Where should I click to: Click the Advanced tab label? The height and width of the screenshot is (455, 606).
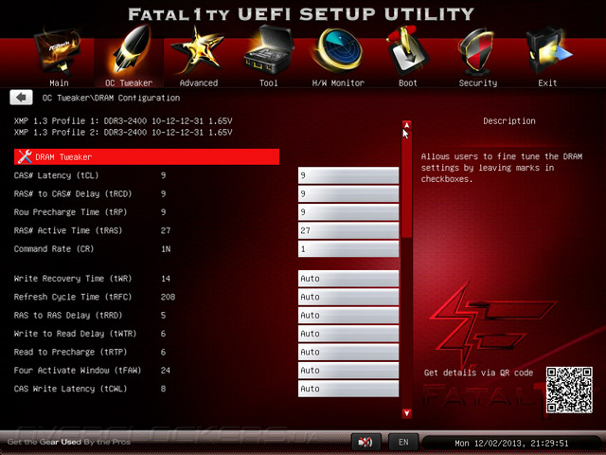(199, 82)
